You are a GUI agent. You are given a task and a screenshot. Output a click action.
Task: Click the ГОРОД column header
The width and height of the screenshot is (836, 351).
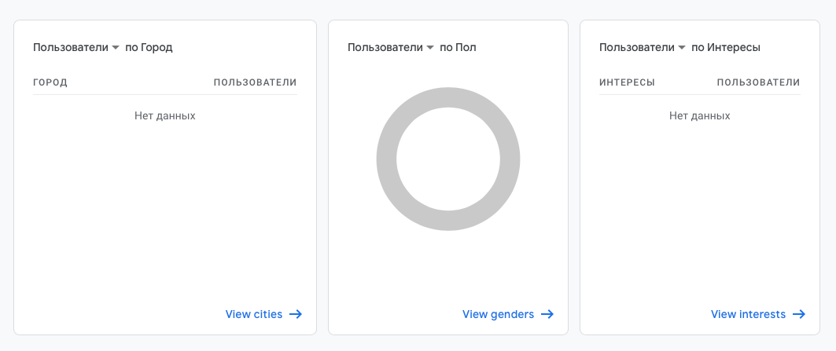[50, 82]
